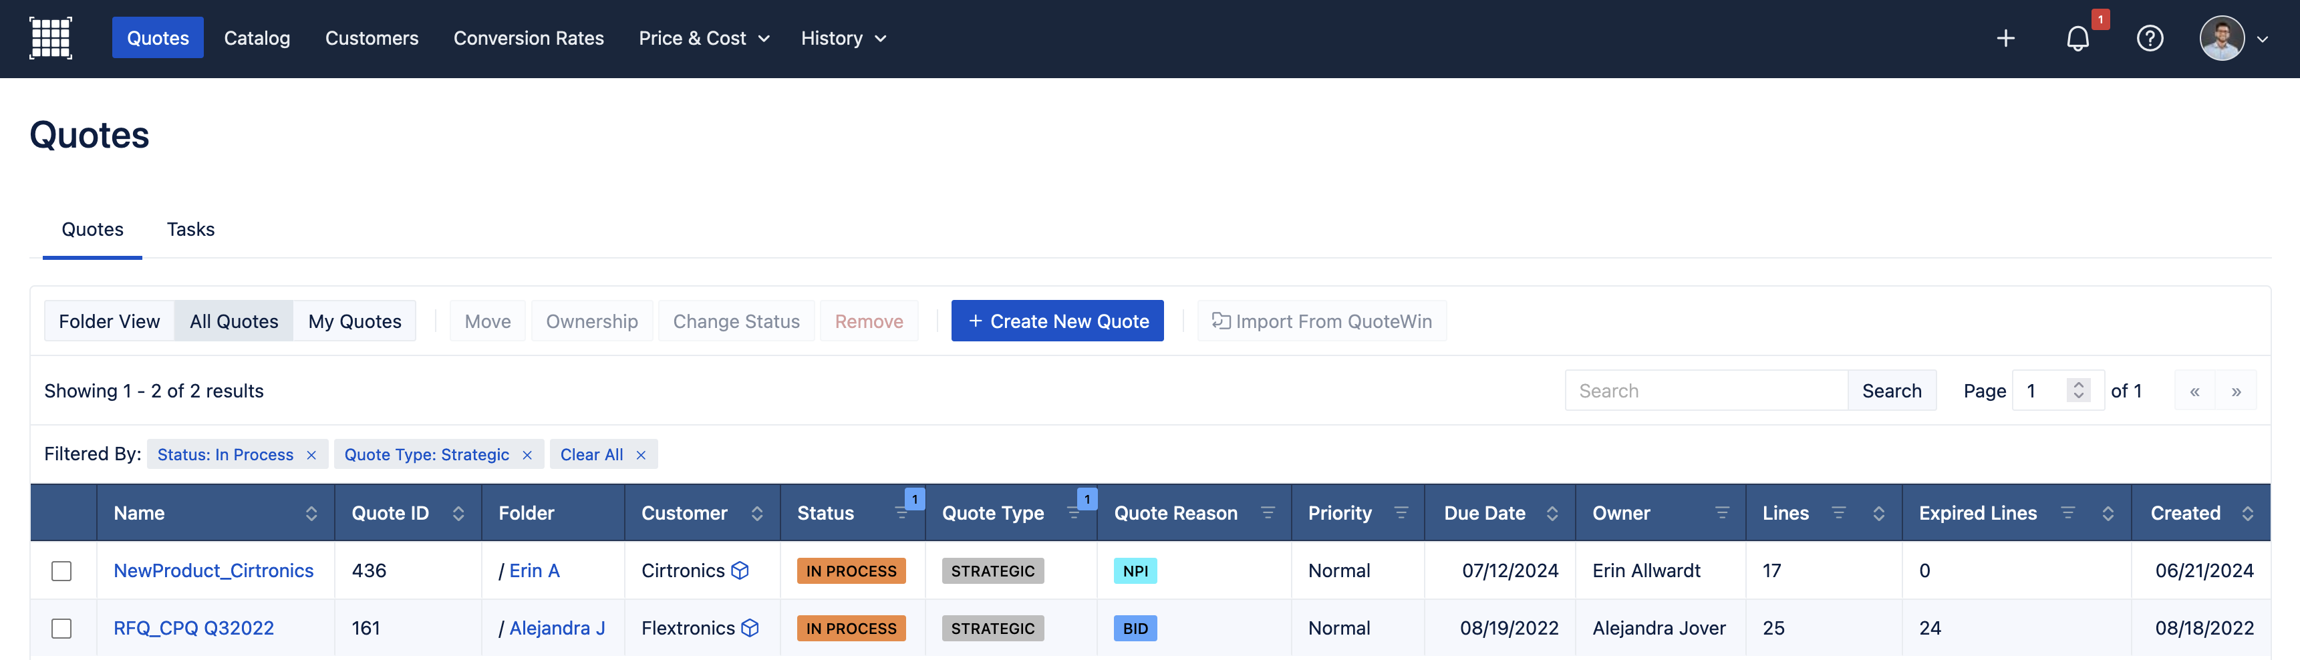Sort by the Expired Lines column
This screenshot has height=660, width=2300.
coord(2107,514)
